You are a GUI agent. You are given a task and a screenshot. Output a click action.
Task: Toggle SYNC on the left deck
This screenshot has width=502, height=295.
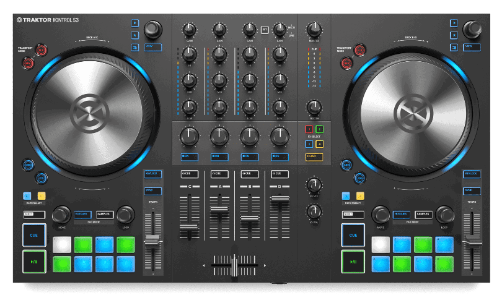pos(153,191)
